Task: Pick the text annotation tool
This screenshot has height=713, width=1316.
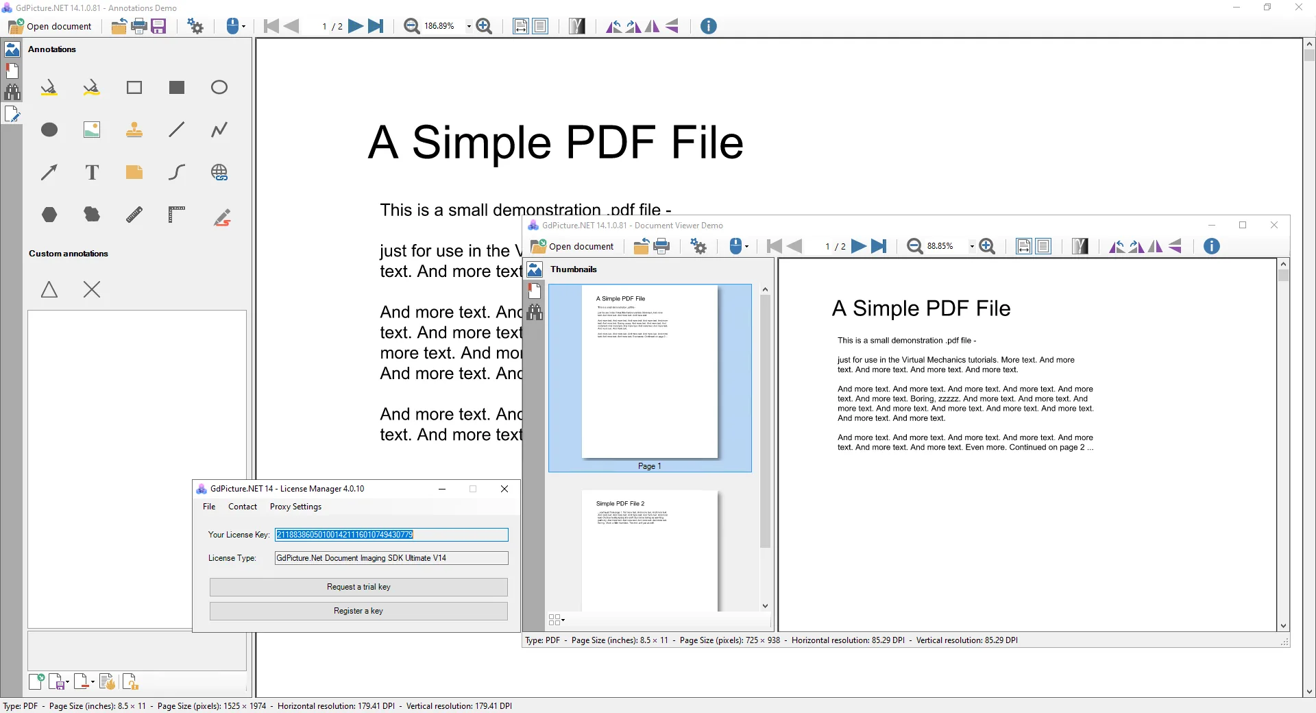Action: [92, 172]
